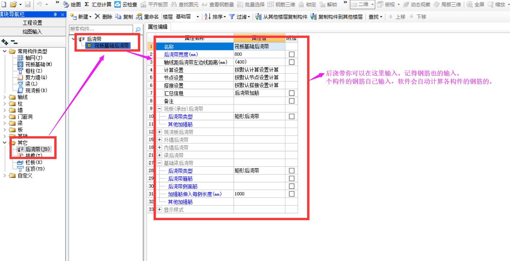Click 删除 delete component

click(104, 17)
